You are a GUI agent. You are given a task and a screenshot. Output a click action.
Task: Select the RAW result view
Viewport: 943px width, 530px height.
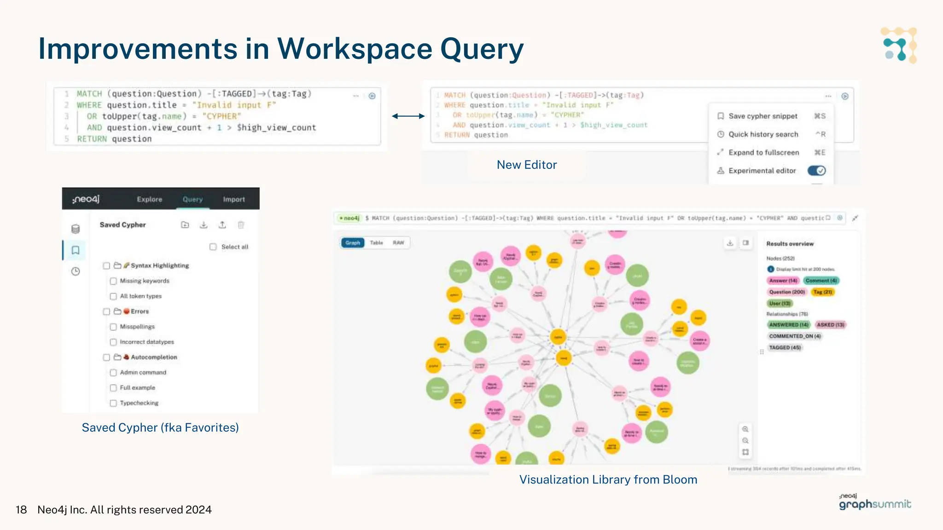(x=398, y=242)
